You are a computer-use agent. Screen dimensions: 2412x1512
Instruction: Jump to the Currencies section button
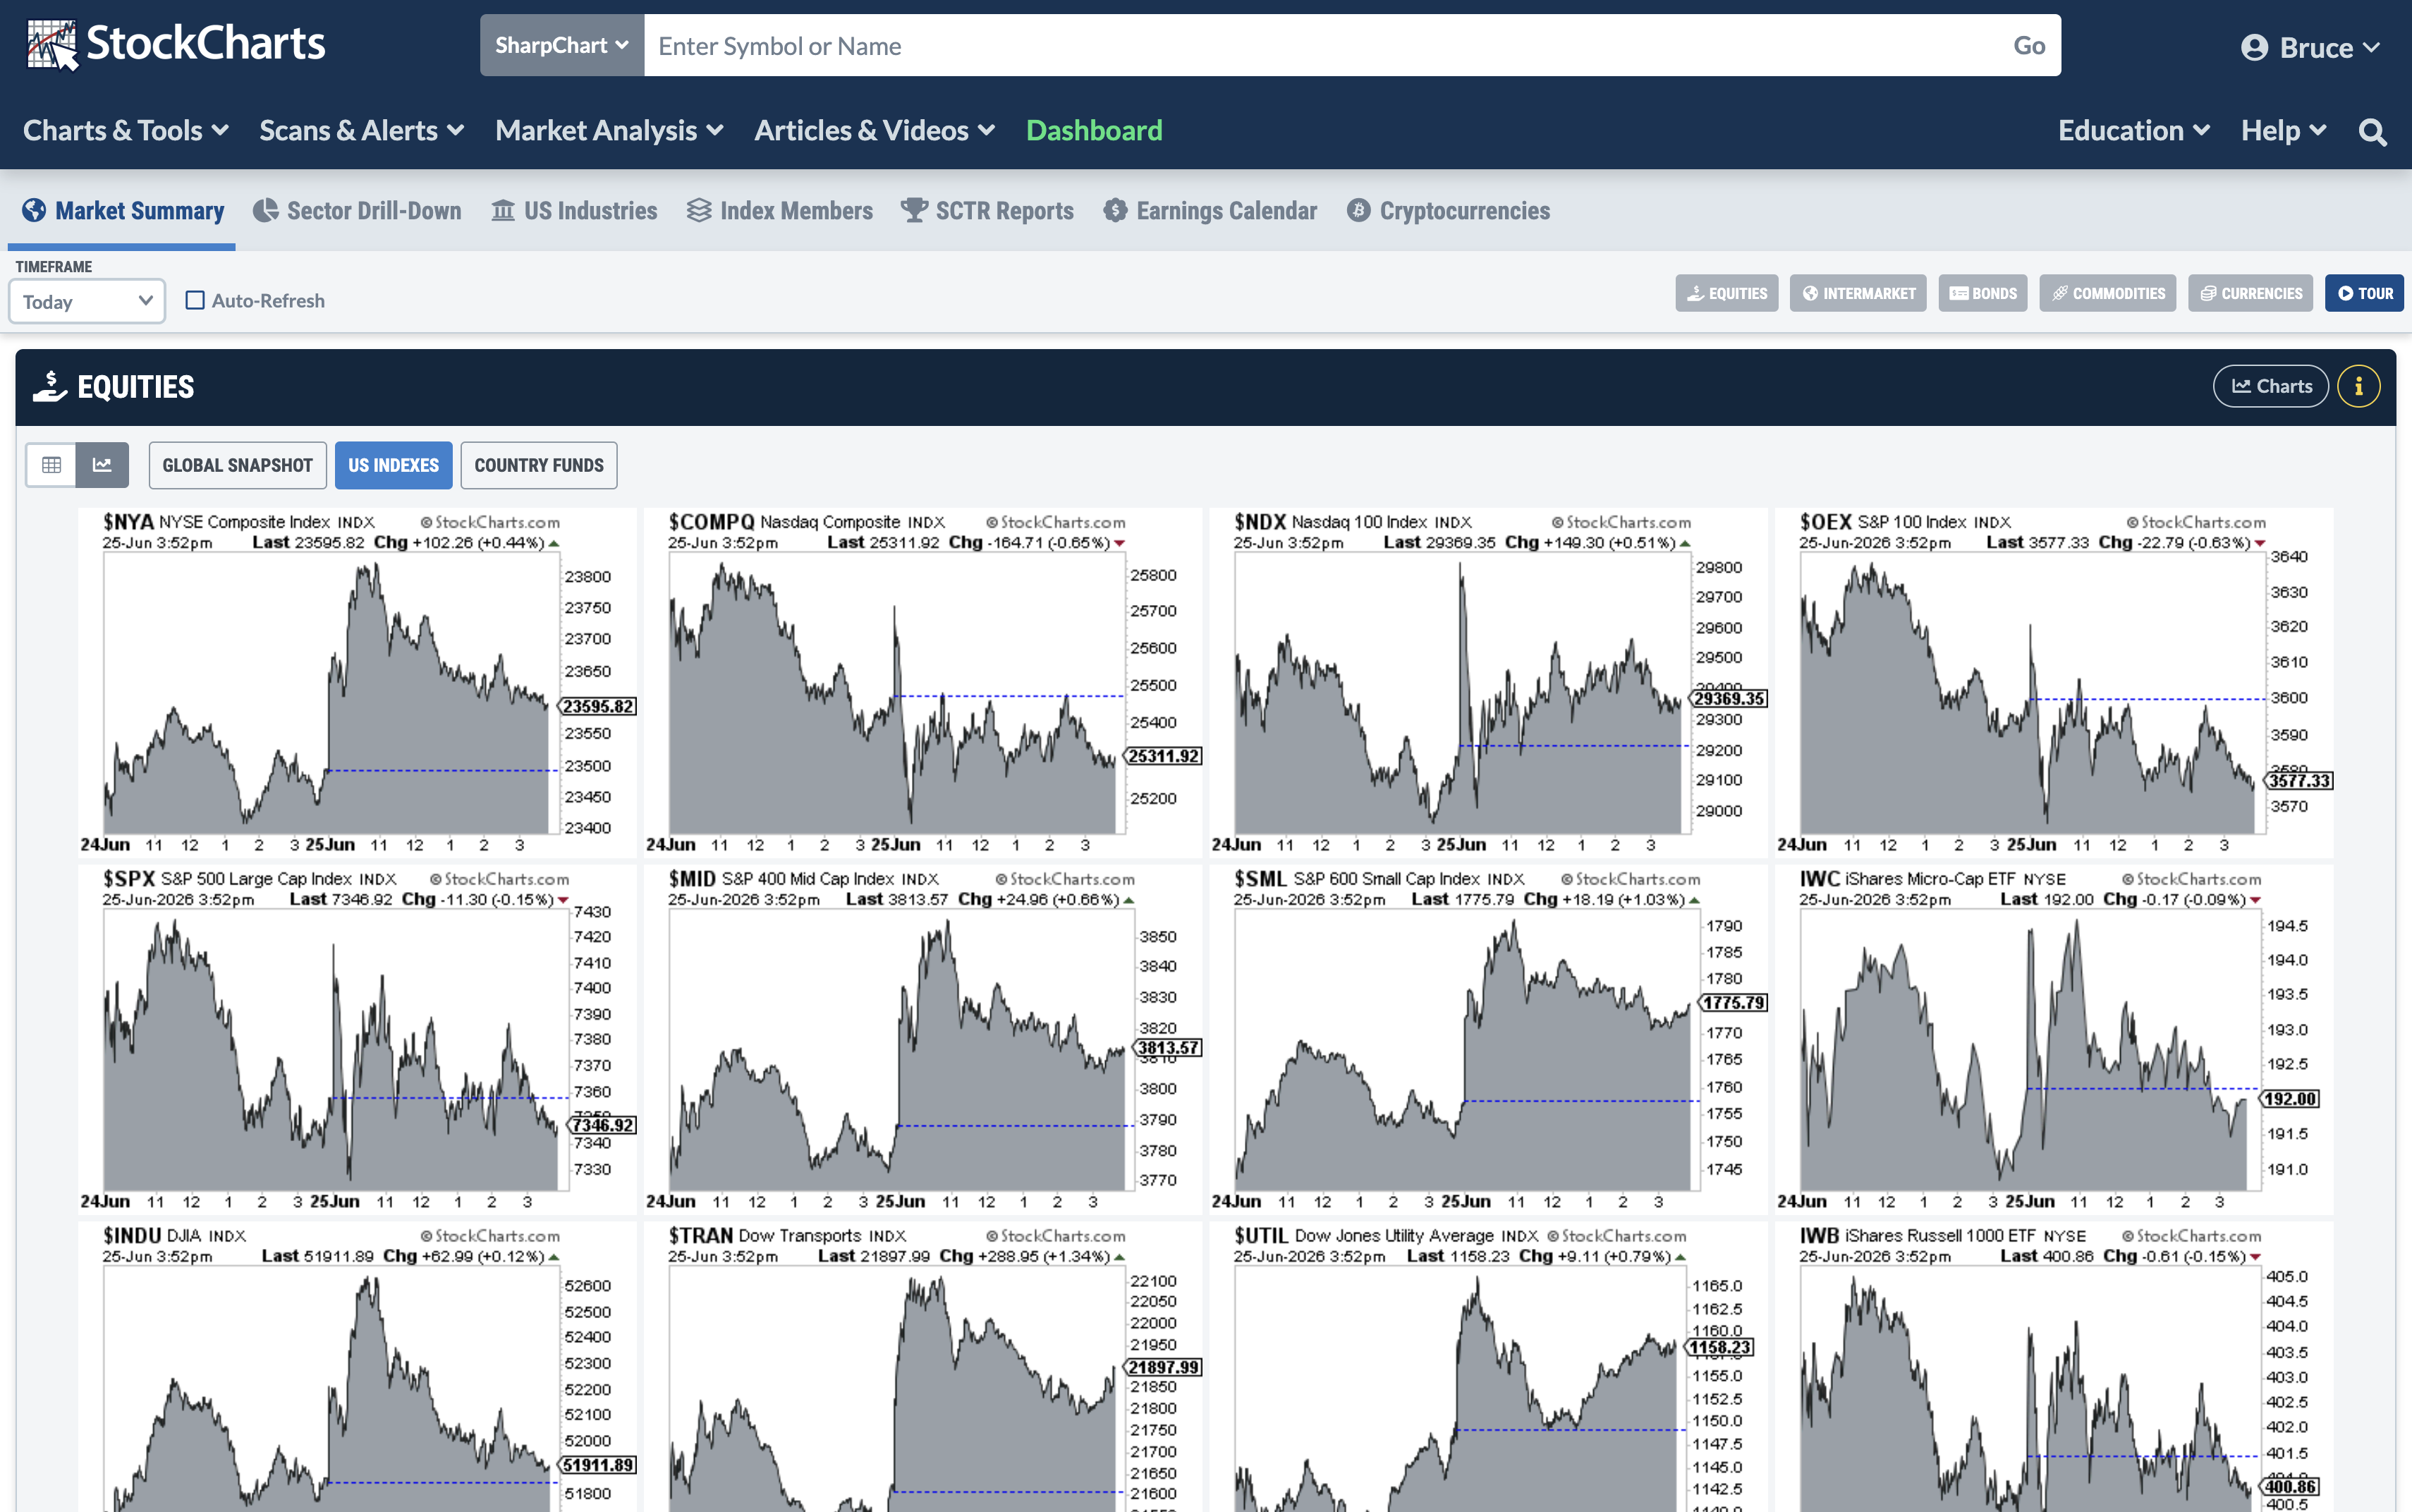point(2251,293)
